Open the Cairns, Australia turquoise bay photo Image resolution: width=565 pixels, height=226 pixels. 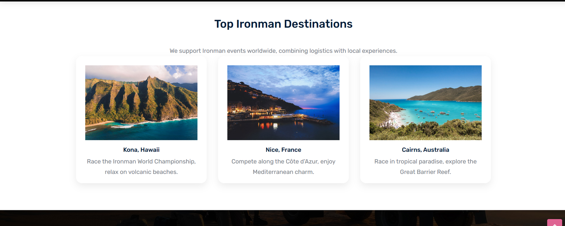click(425, 103)
